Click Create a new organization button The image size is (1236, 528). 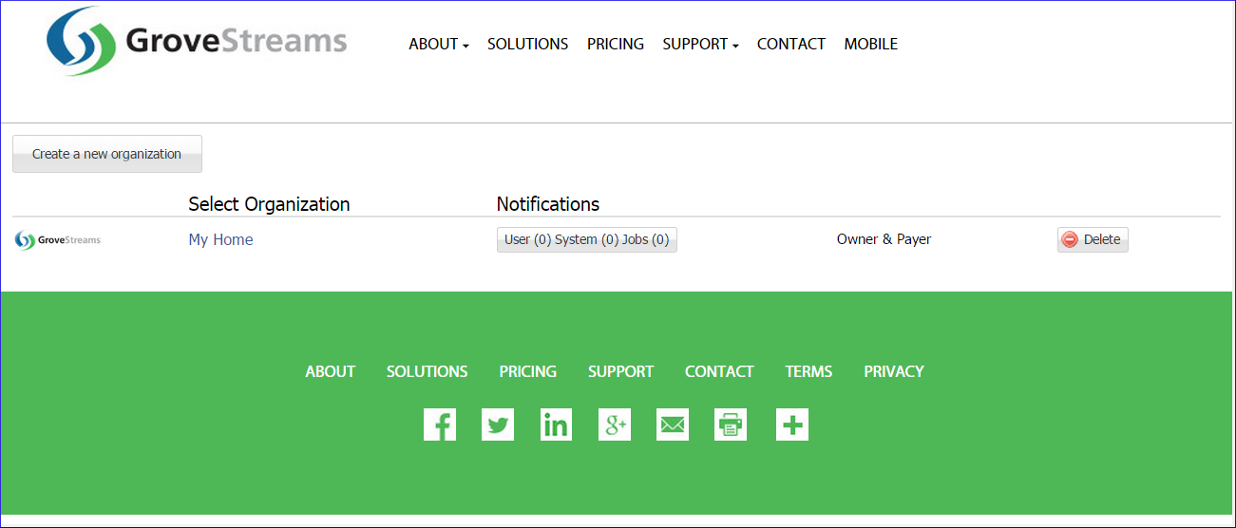pos(106,154)
